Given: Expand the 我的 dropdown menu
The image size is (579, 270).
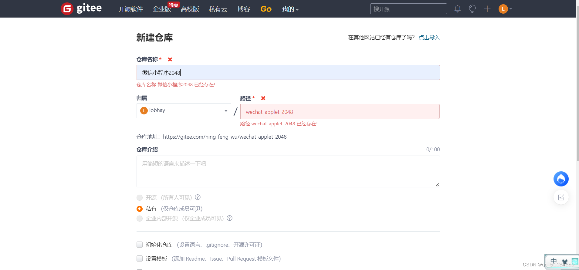Looking at the screenshot, I should pos(290,9).
